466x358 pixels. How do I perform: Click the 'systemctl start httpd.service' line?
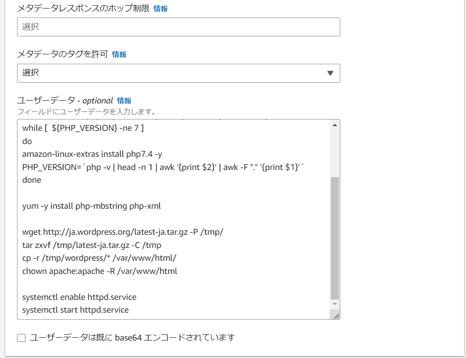76,310
